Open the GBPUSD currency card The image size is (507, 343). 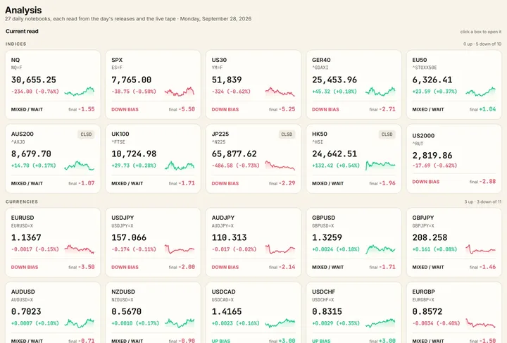coord(353,242)
